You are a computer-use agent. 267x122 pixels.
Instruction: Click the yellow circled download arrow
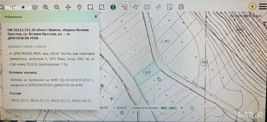252,6
